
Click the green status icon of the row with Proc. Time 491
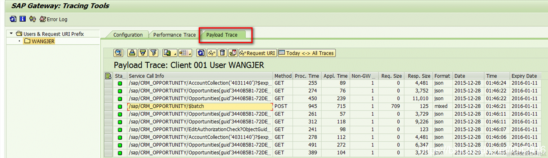pos(120,145)
